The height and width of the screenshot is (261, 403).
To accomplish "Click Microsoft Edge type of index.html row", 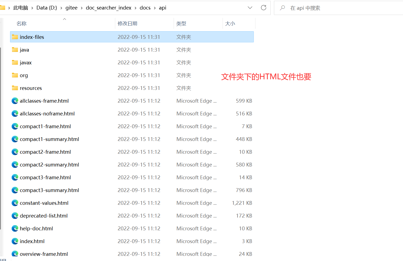I will (x=196, y=241).
